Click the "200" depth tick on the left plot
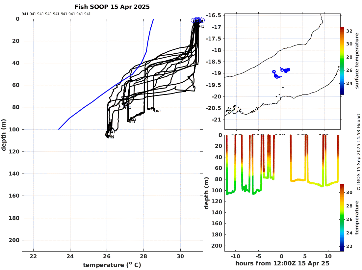 click(x=14, y=240)
